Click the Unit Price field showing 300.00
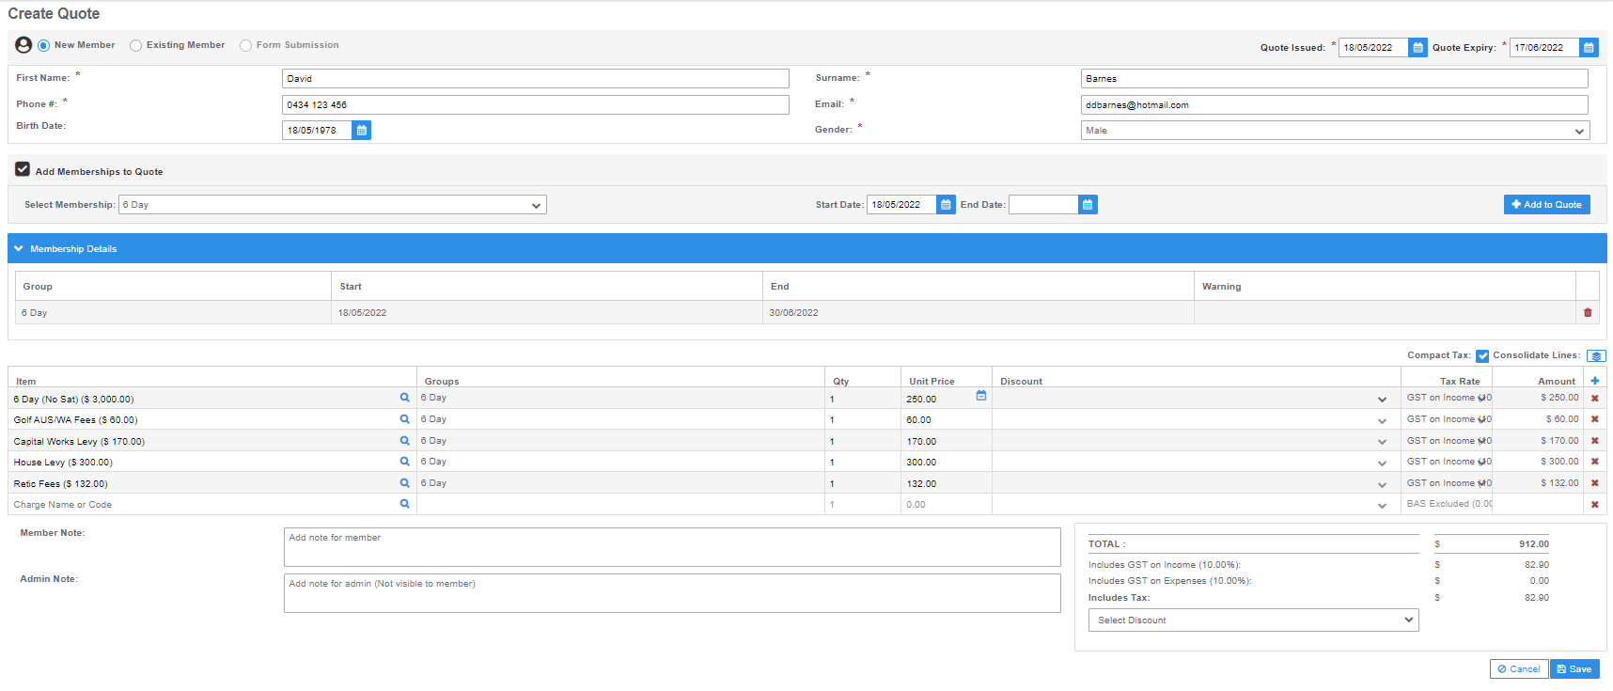 pos(946,462)
